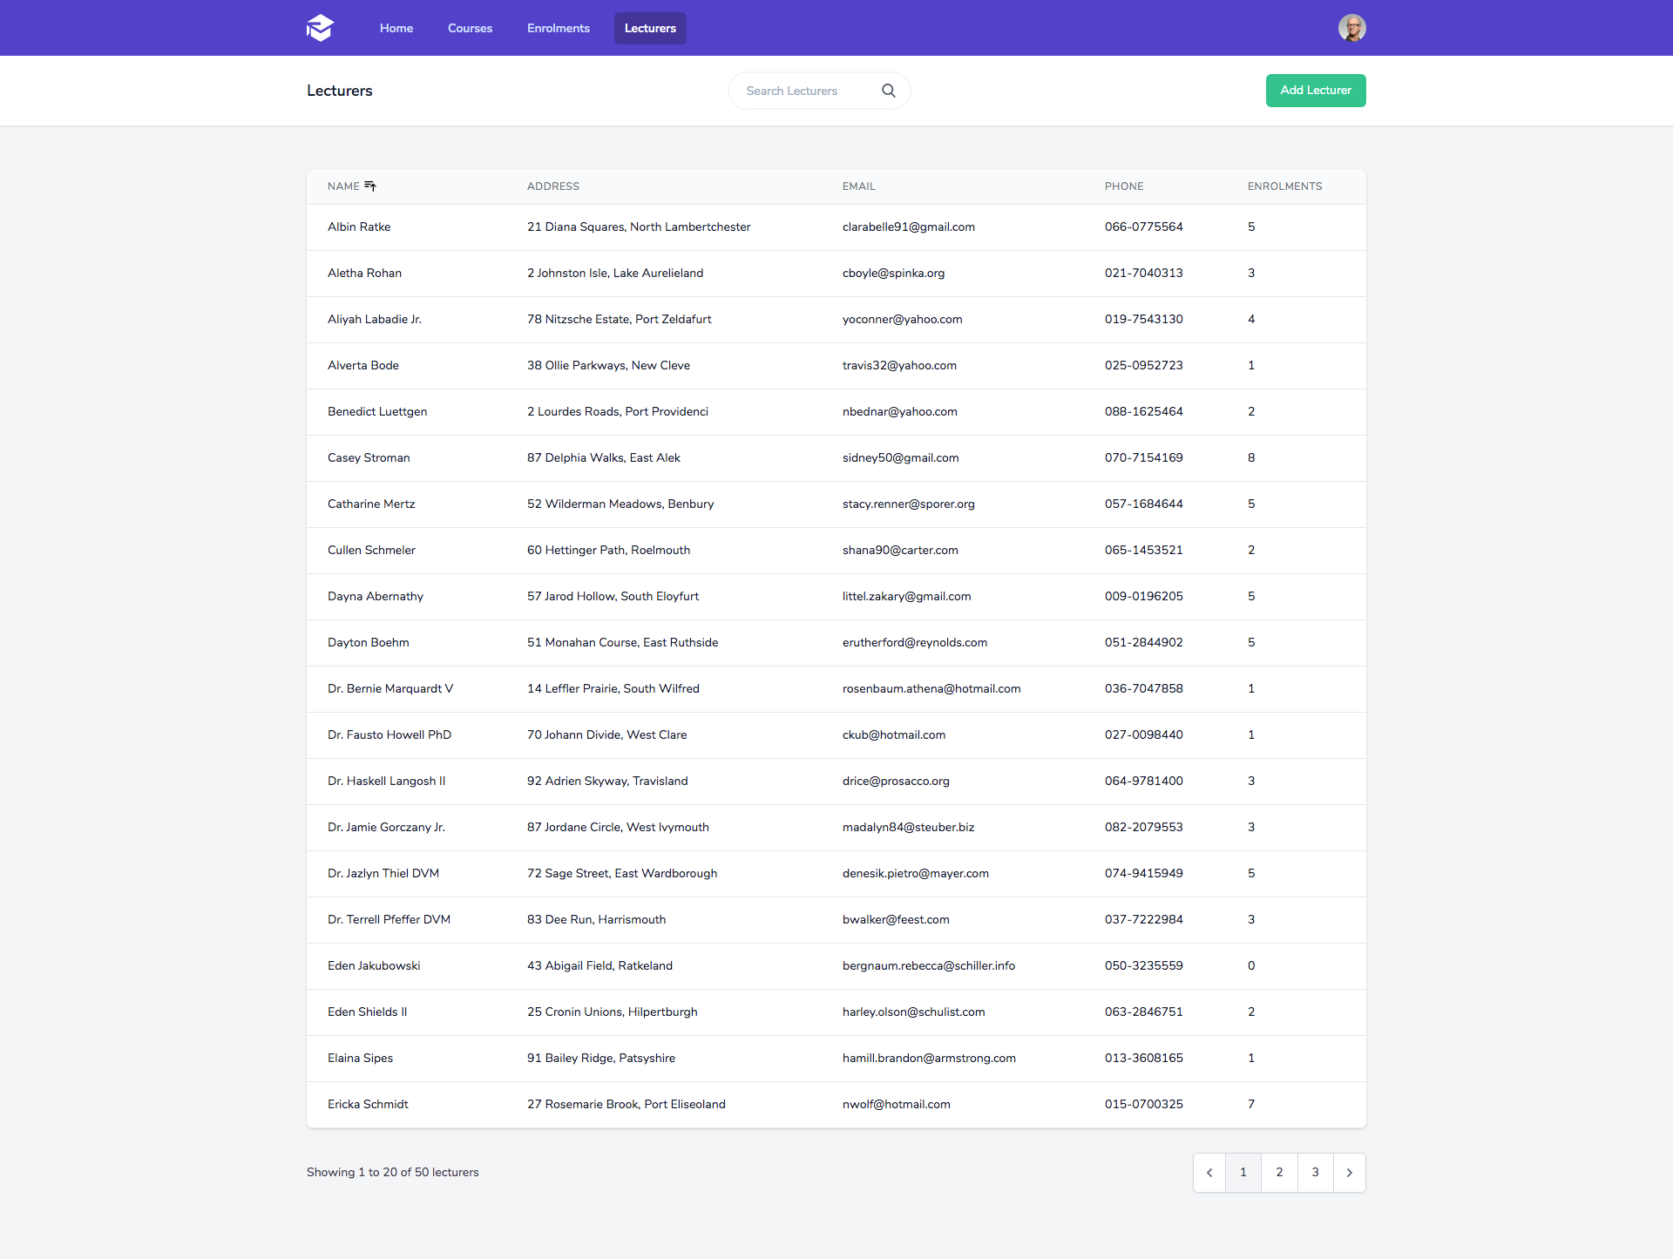Screen dimensions: 1673x1259
Task: Click phone number 009-0196205
Action: [x=1144, y=597]
